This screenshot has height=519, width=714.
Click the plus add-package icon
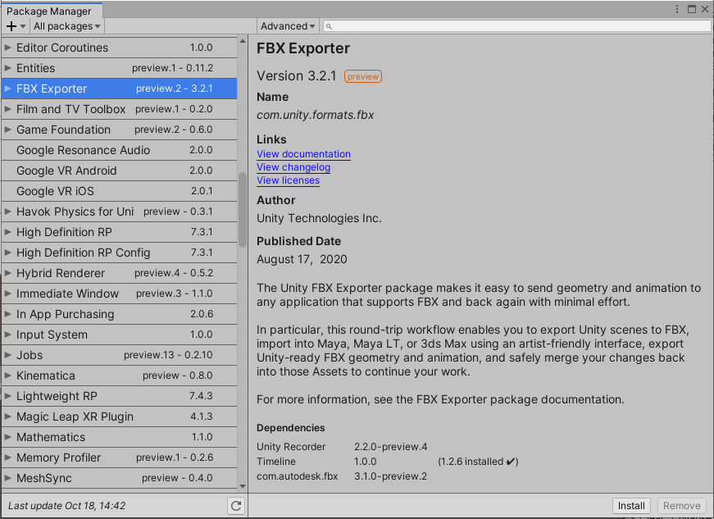11,26
